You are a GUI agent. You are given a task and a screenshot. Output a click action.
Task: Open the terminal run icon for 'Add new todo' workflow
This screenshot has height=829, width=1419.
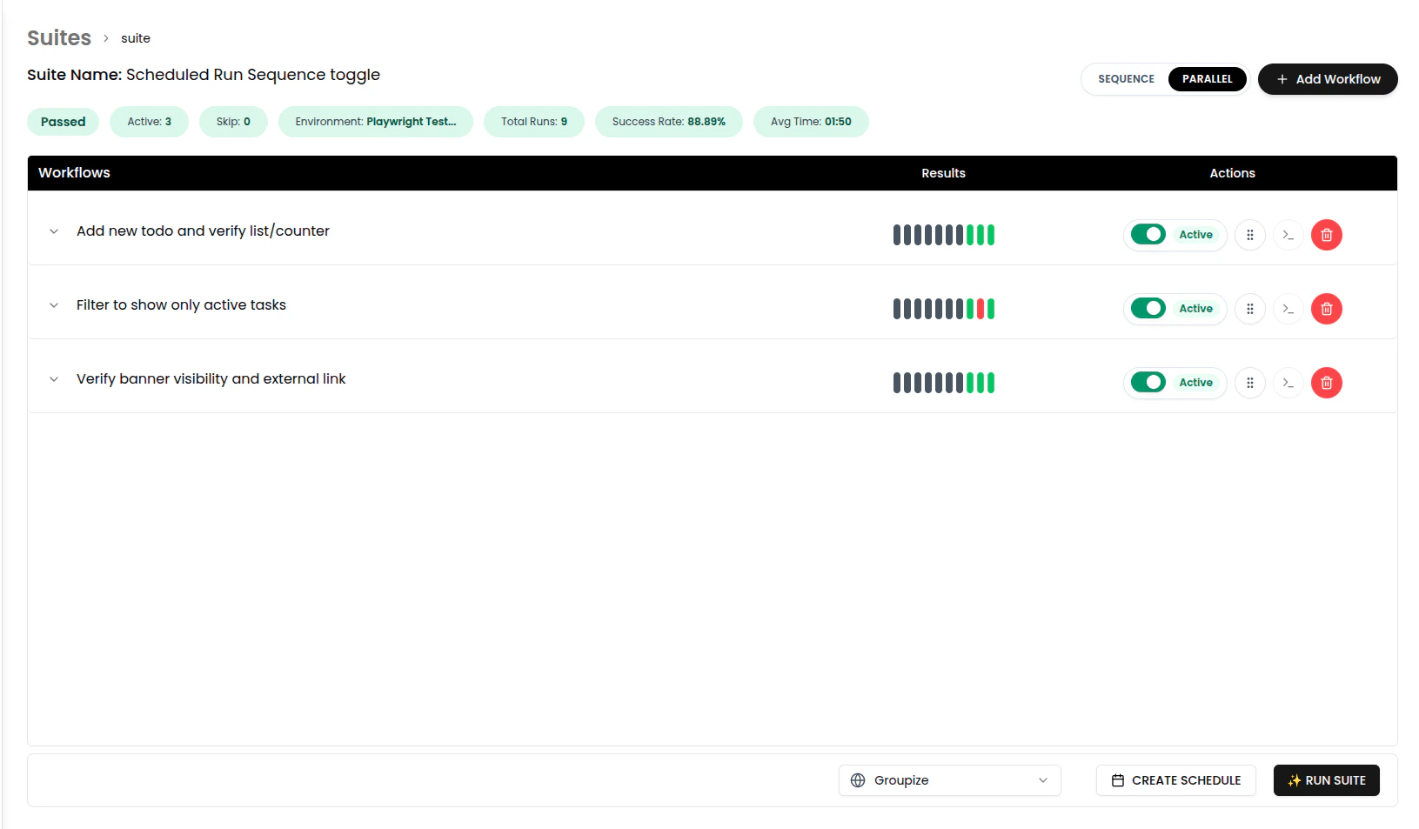pyautogui.click(x=1288, y=235)
